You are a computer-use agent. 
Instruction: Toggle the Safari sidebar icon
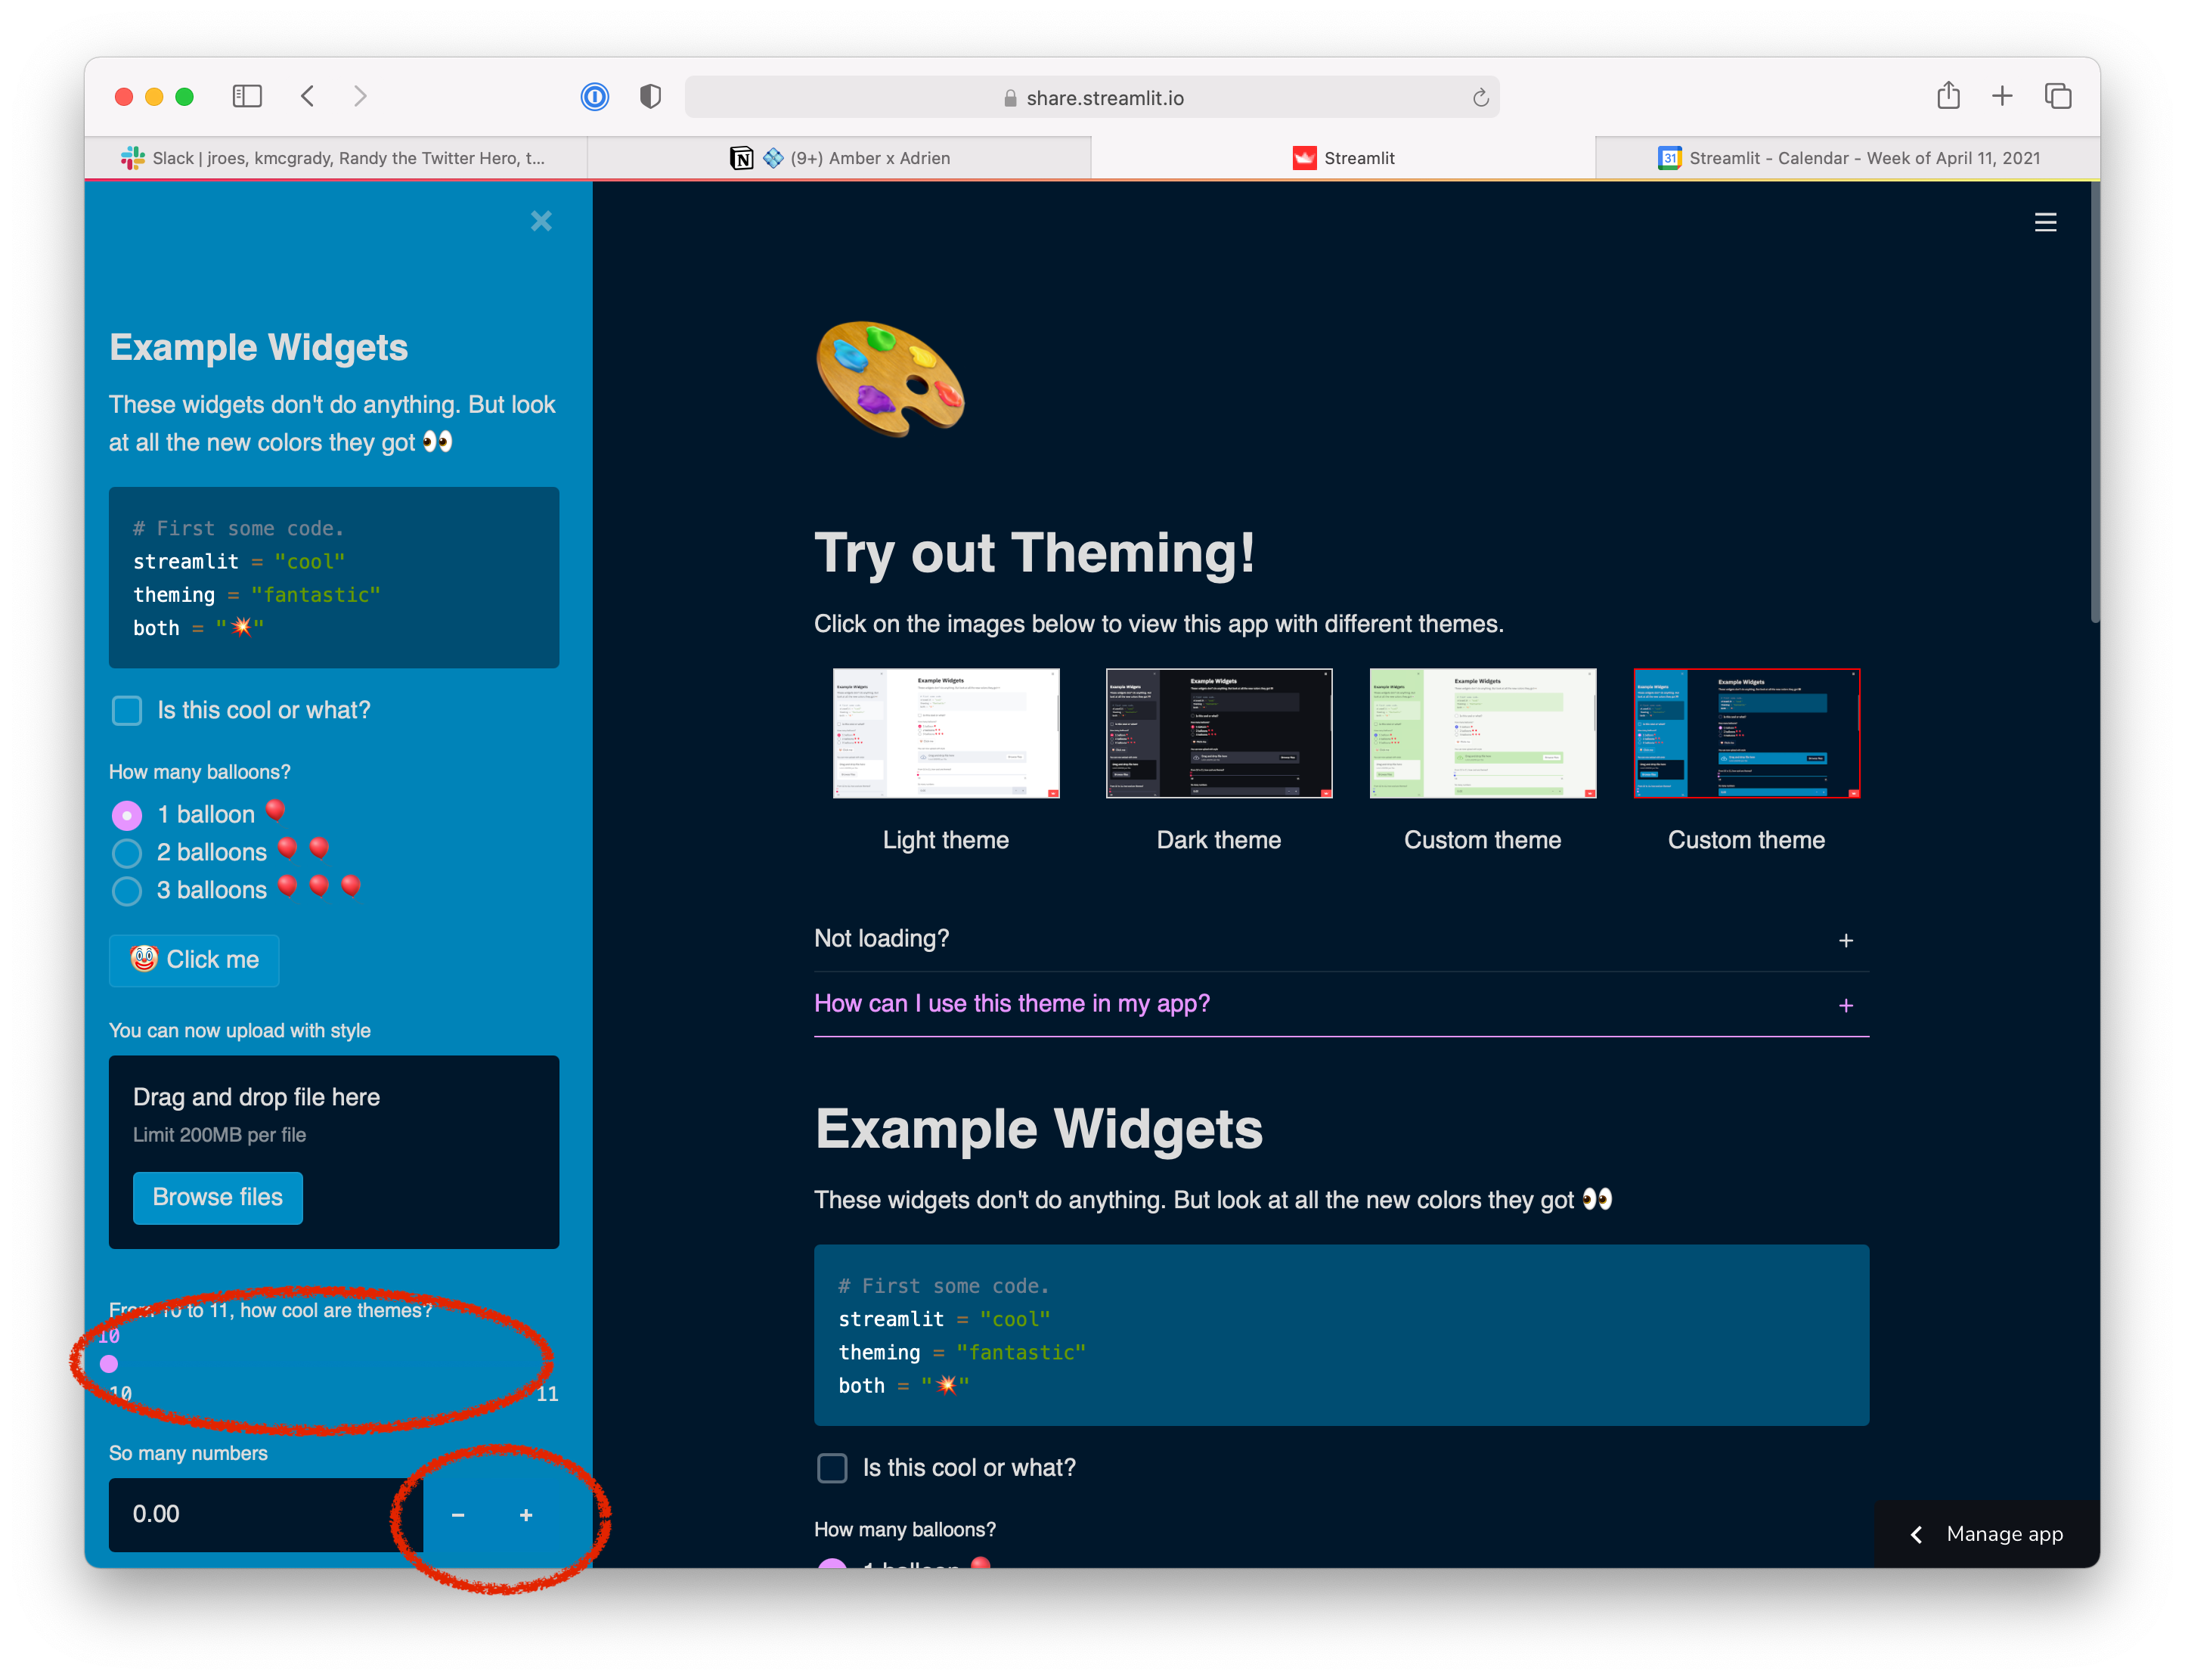tap(246, 96)
